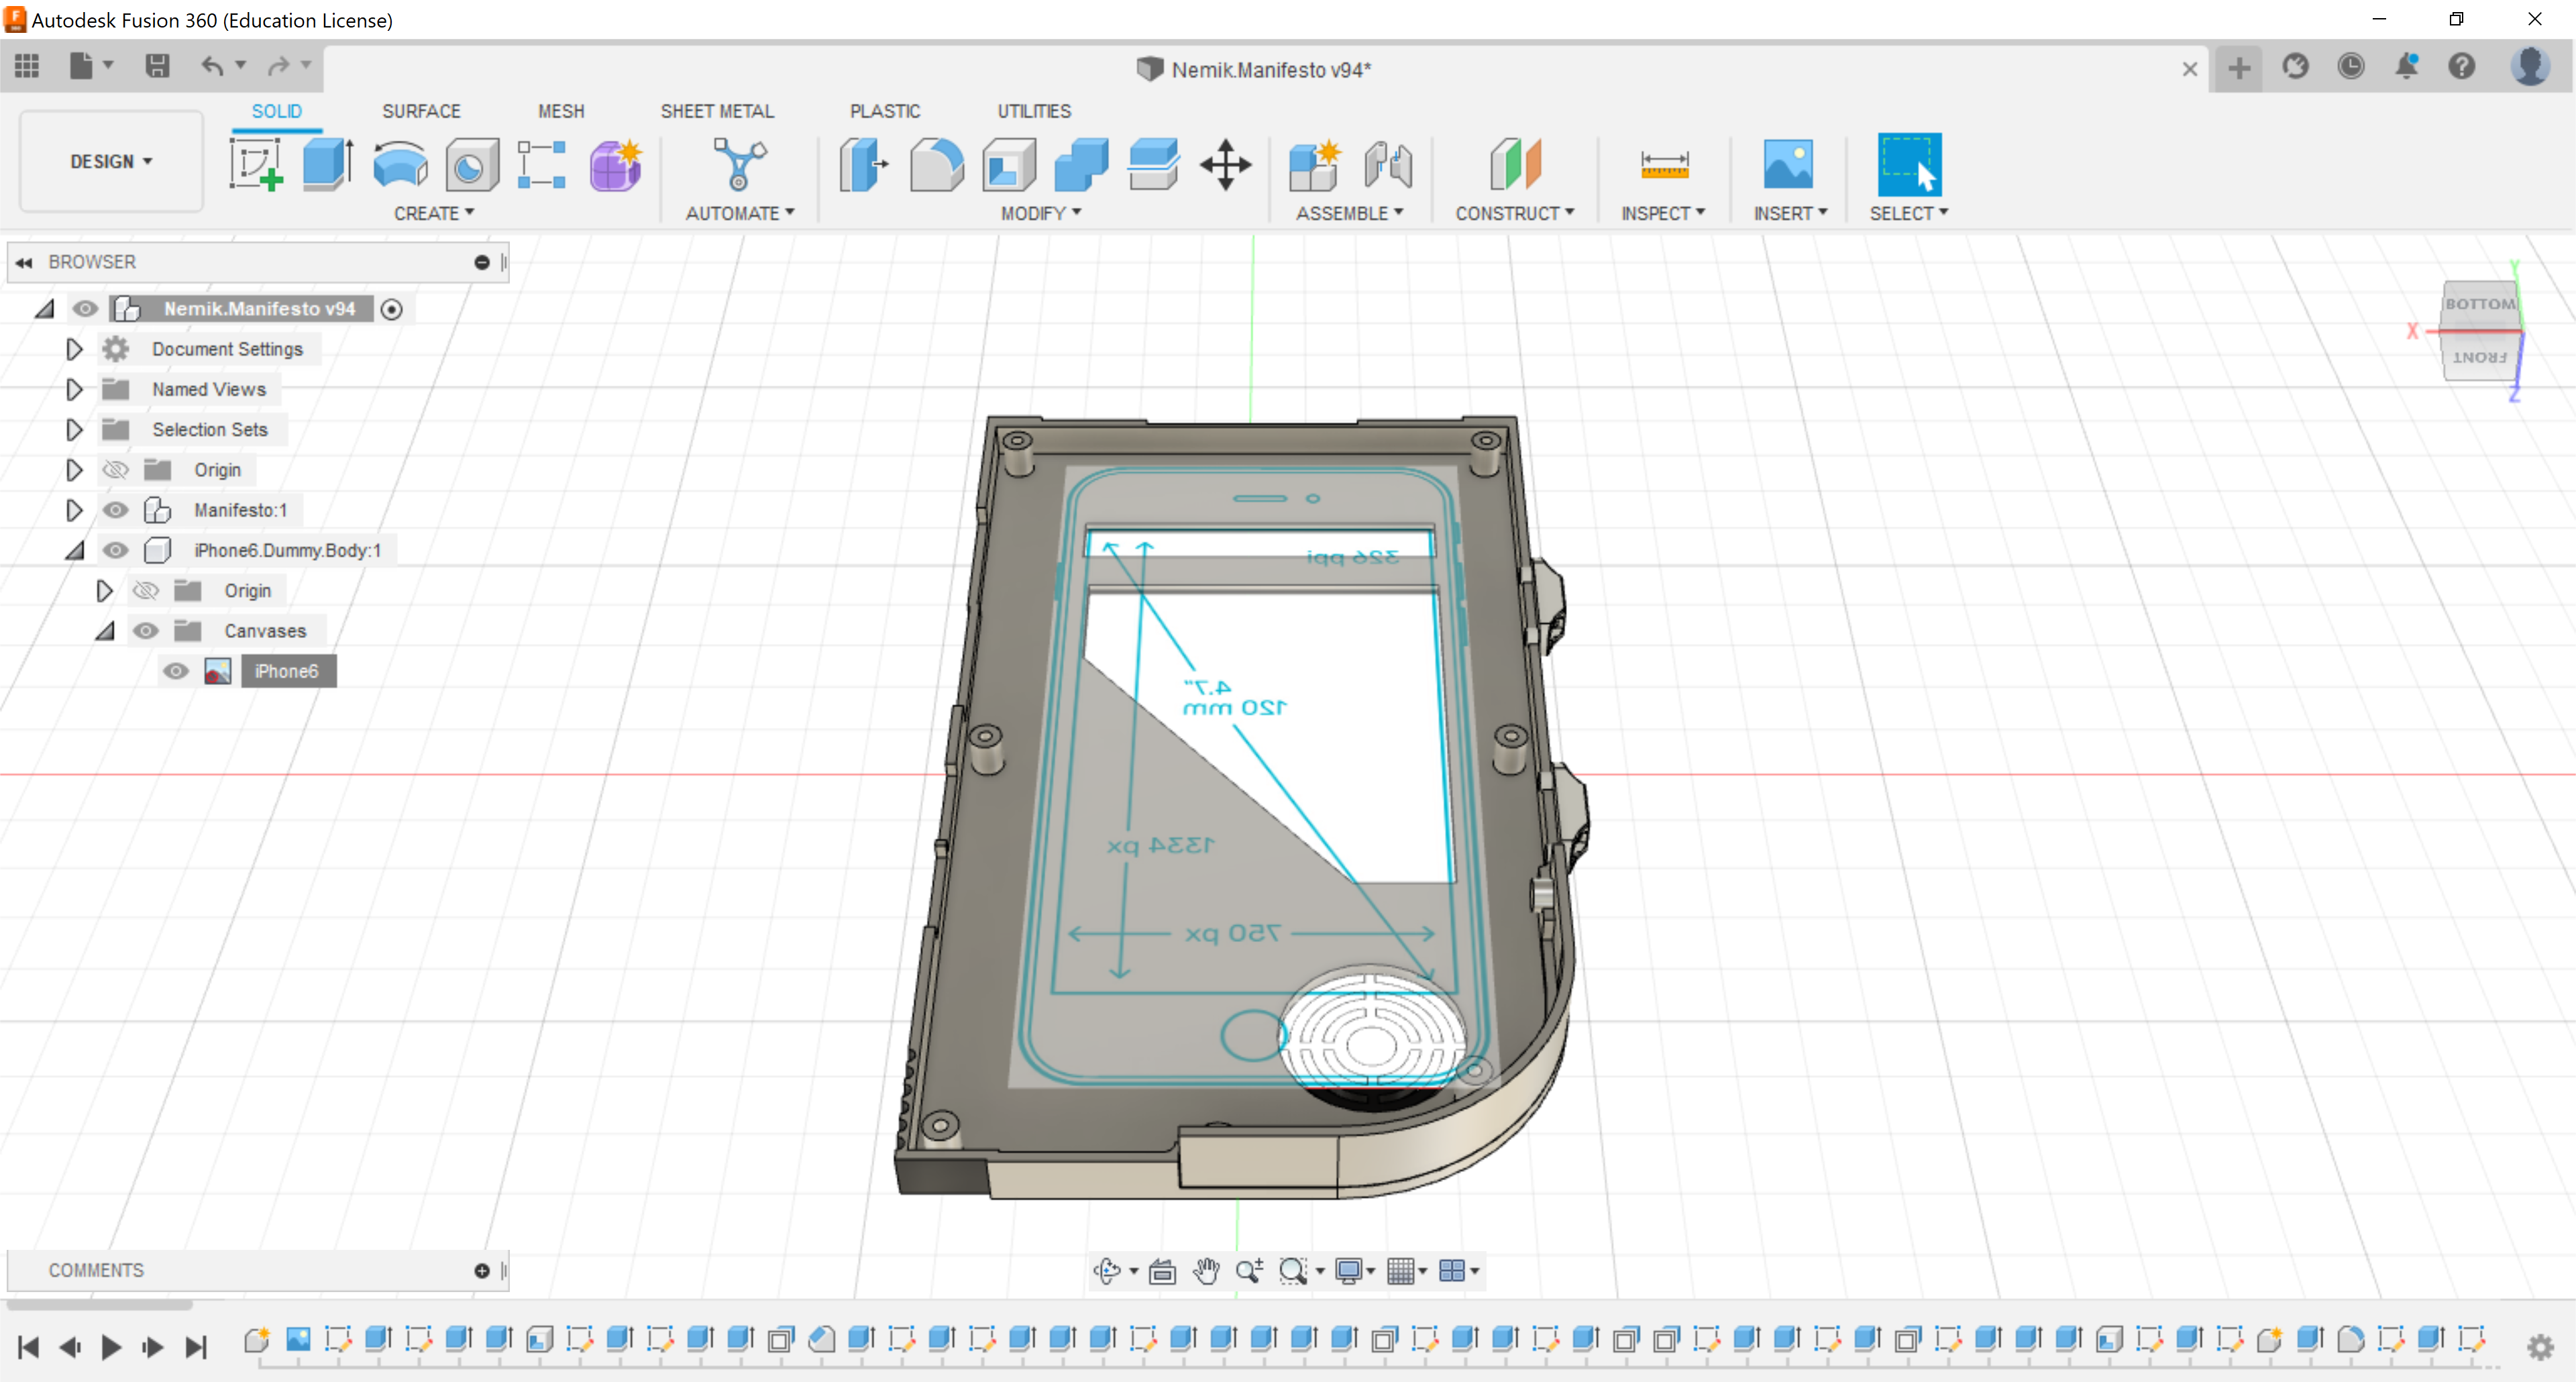Image resolution: width=2576 pixels, height=1382 pixels.
Task: Show the top-level hidden Origin folder
Action: (116, 470)
